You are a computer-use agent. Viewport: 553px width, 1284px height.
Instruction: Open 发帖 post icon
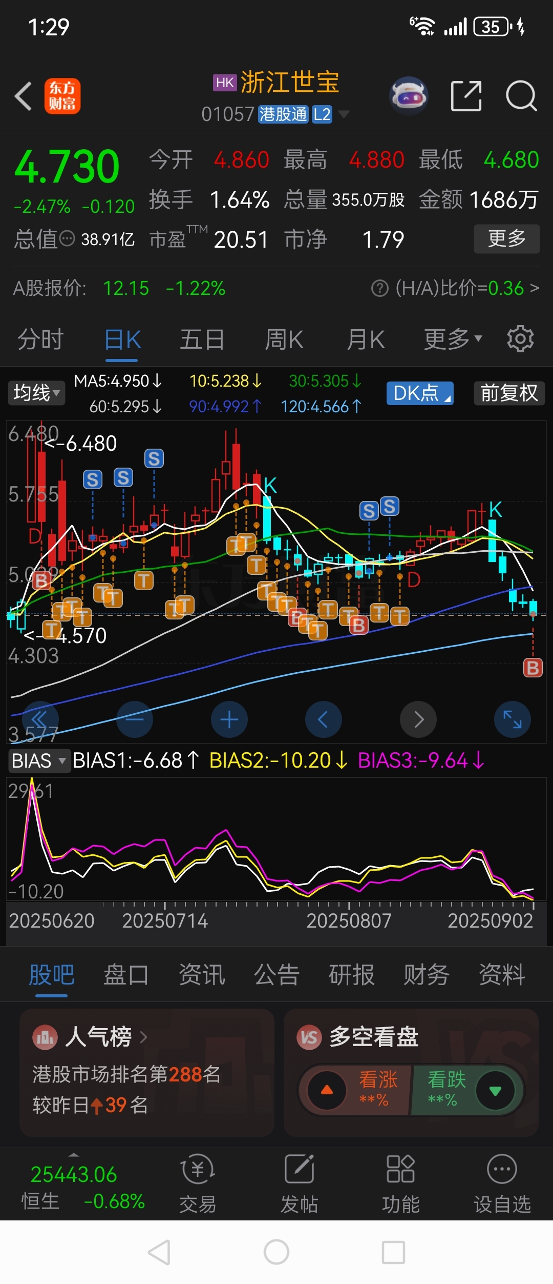point(300,1169)
